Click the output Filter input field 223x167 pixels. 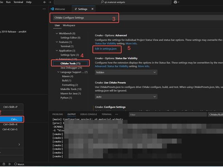pyautogui.click(x=168, y=115)
